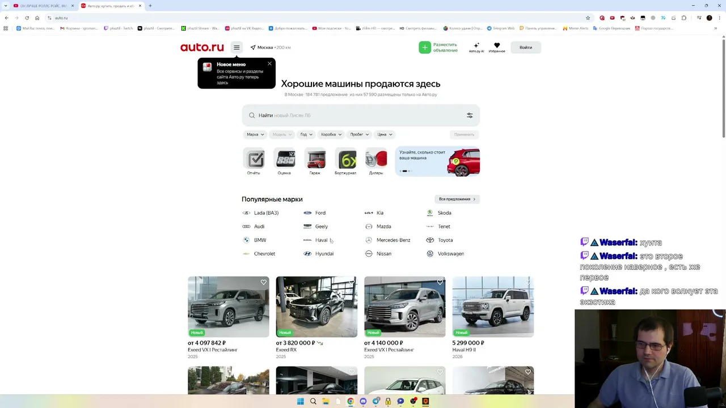Select Chevrolet brand link
This screenshot has width=726, height=408.
(259, 254)
